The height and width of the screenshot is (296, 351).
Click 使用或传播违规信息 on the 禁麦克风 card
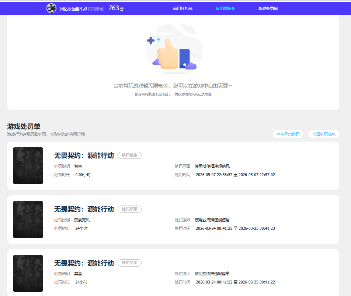(x=212, y=220)
